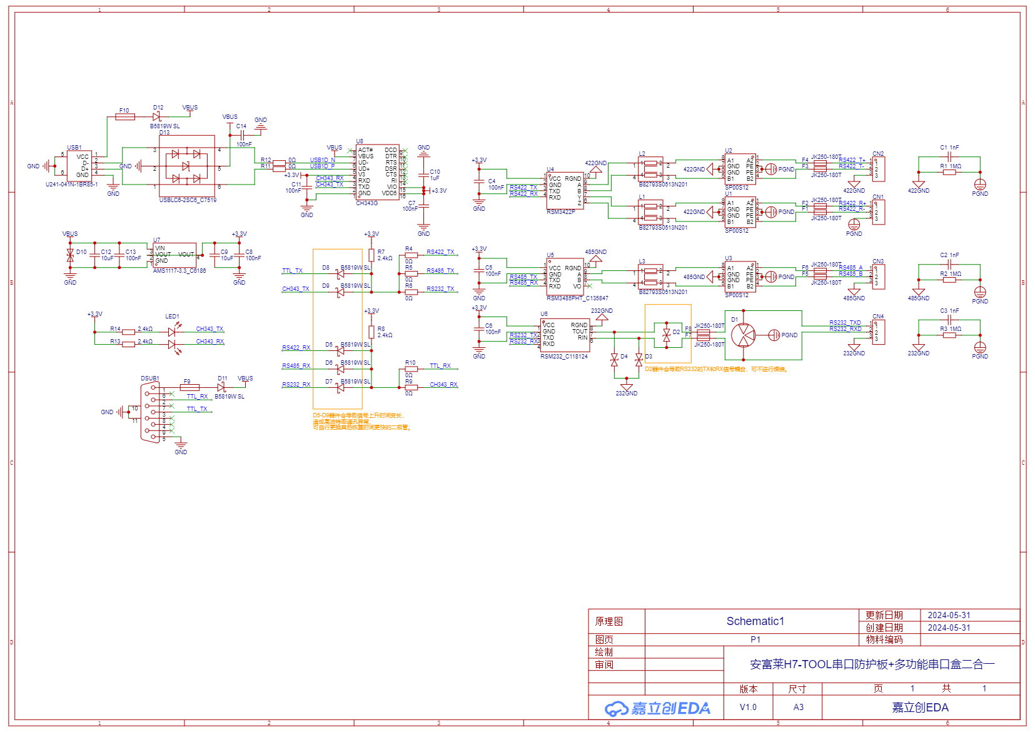Click the RSM3485PHT_C135847 part name
The width and height of the screenshot is (1035, 732).
(x=577, y=298)
